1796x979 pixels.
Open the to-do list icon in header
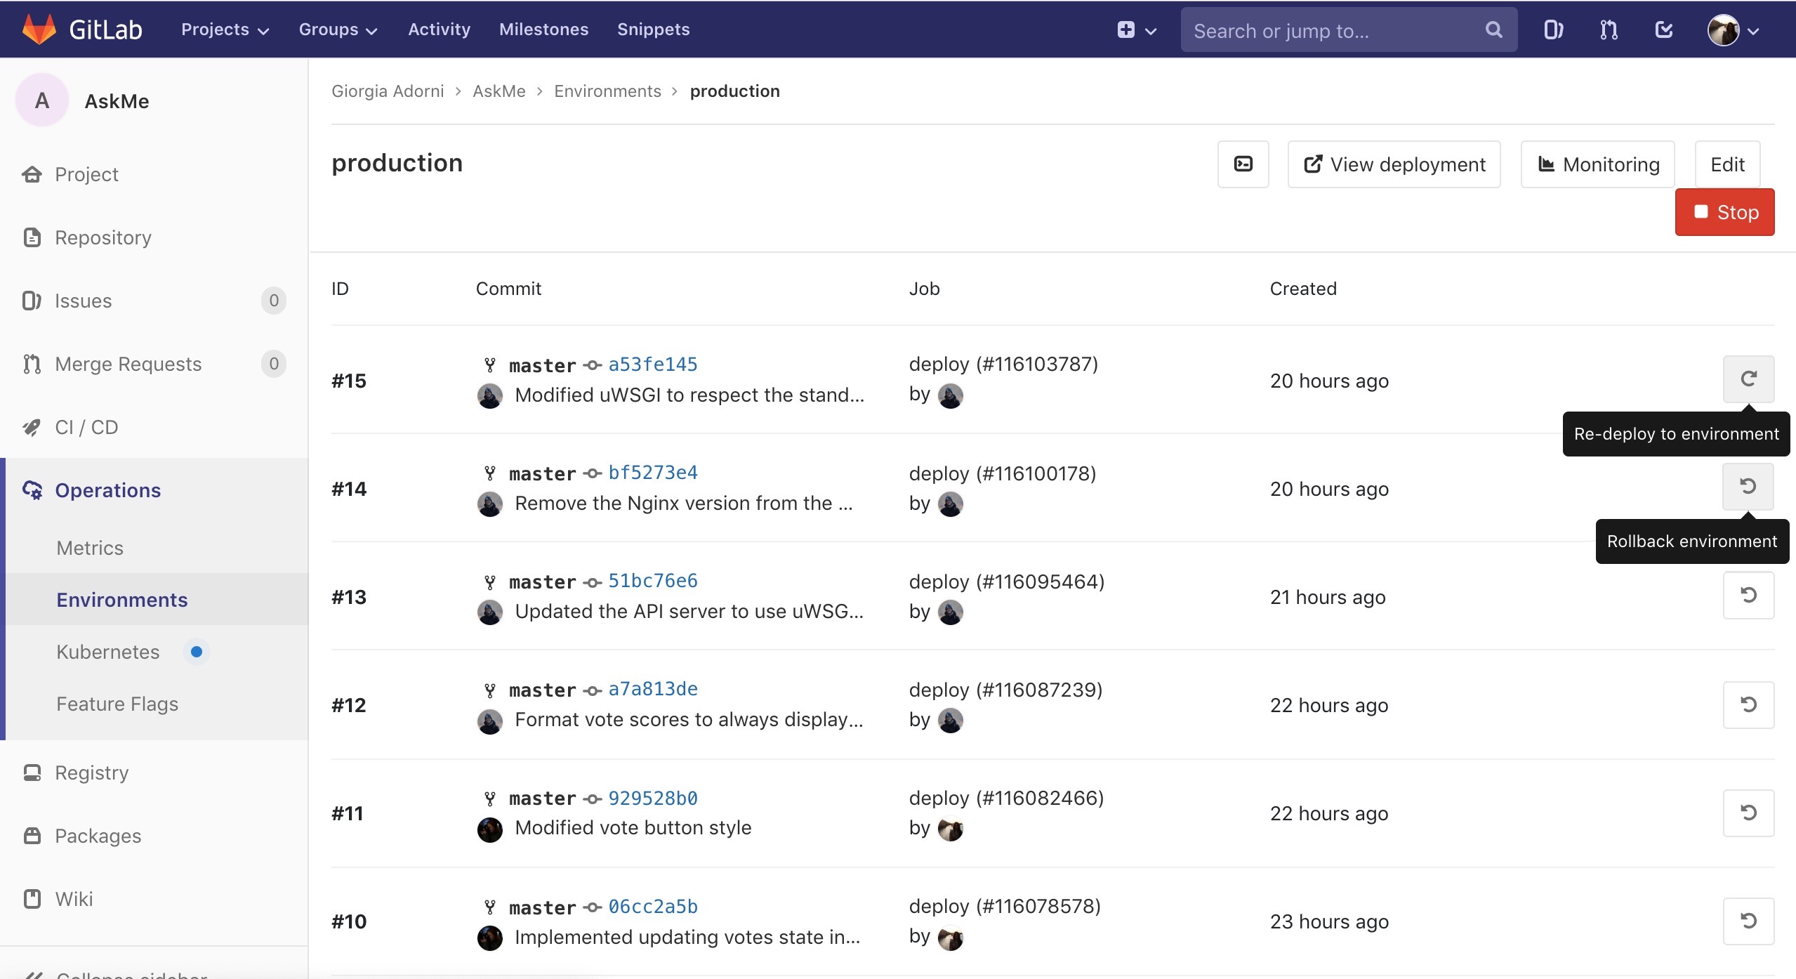pyautogui.click(x=1664, y=29)
